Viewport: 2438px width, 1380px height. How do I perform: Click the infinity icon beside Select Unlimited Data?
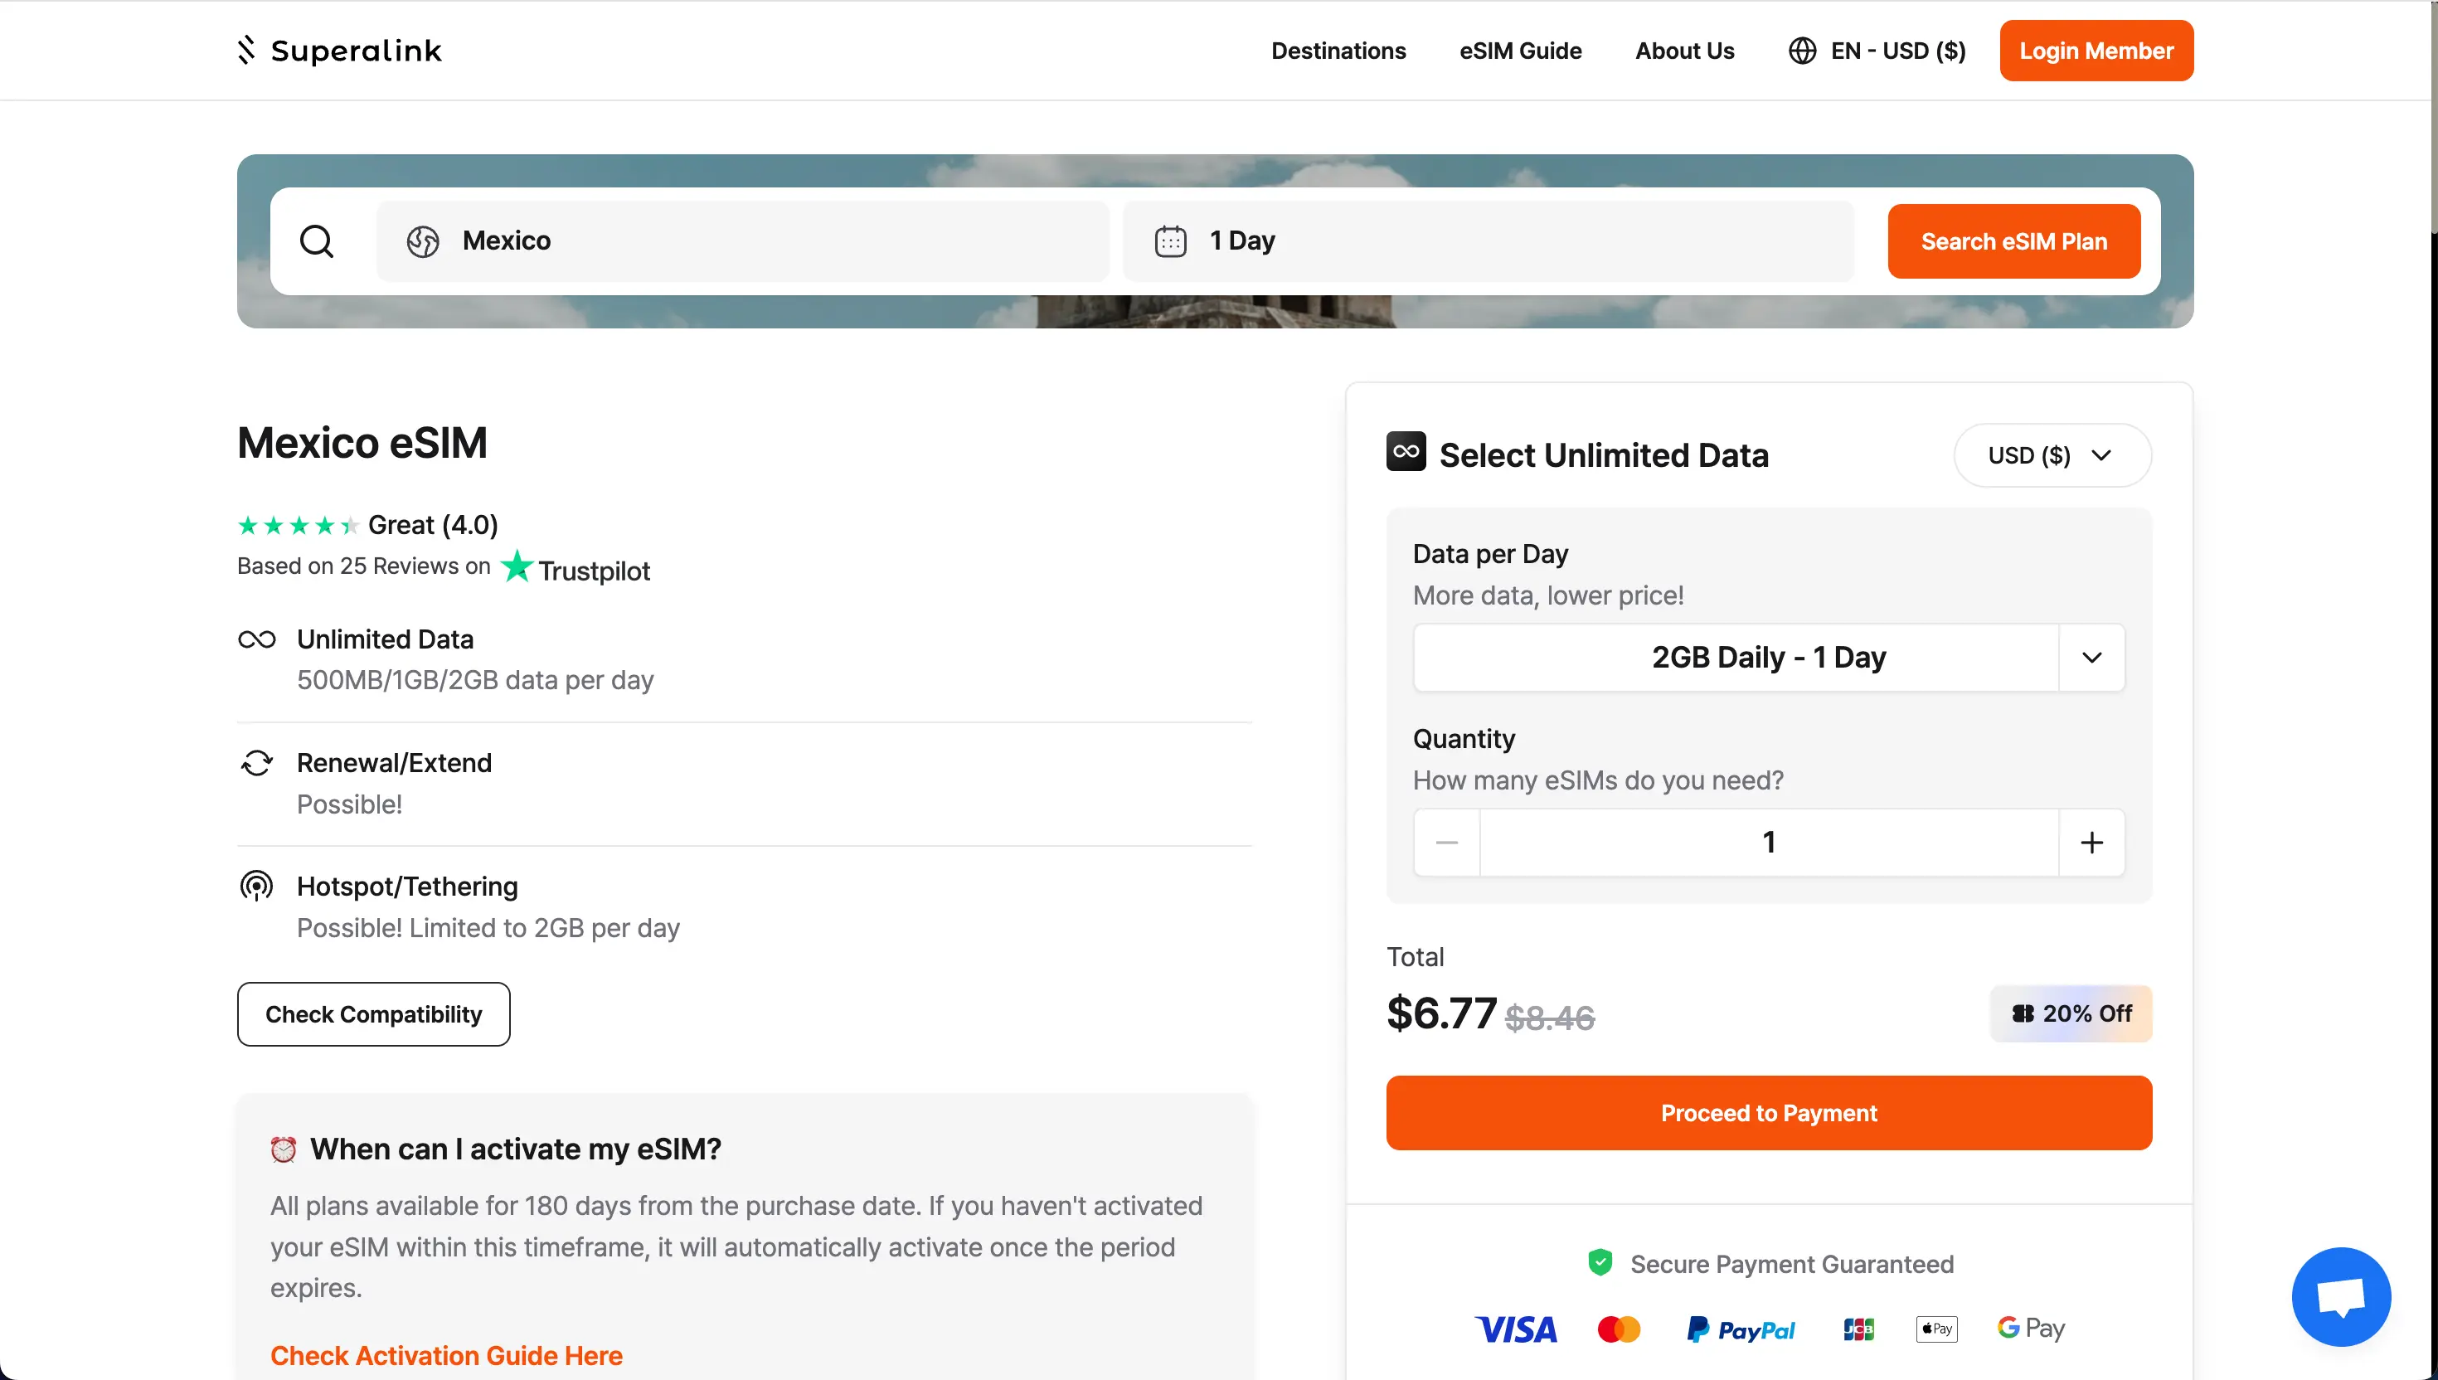(1406, 452)
